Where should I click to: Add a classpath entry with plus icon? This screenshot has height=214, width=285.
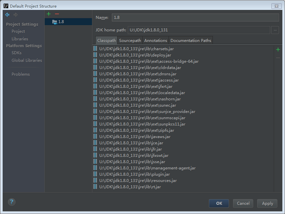pyautogui.click(x=278, y=49)
